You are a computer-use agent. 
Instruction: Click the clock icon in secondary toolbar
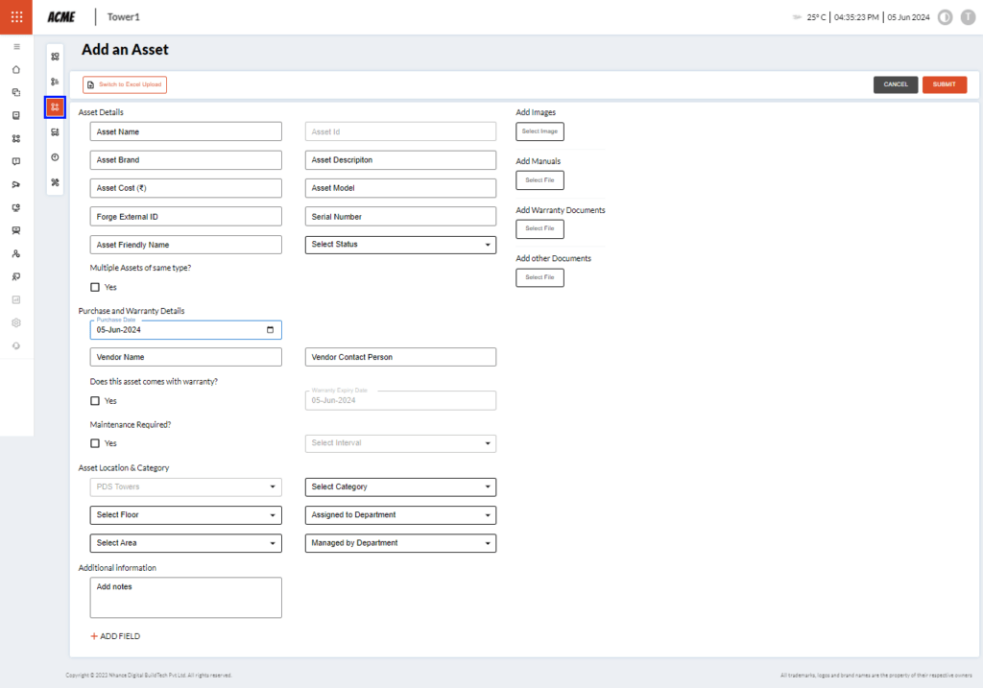(x=55, y=157)
